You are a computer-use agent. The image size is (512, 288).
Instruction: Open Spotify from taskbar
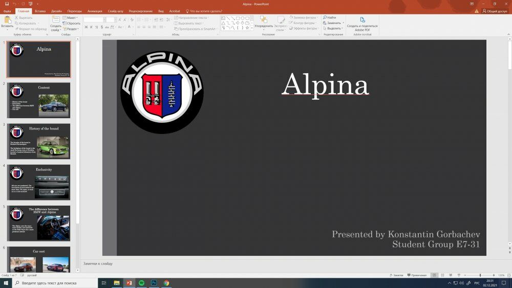click(x=141, y=283)
